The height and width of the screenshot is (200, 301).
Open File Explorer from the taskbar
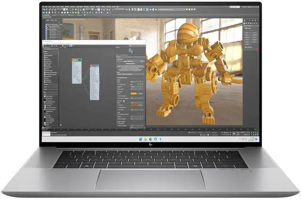[145, 139]
